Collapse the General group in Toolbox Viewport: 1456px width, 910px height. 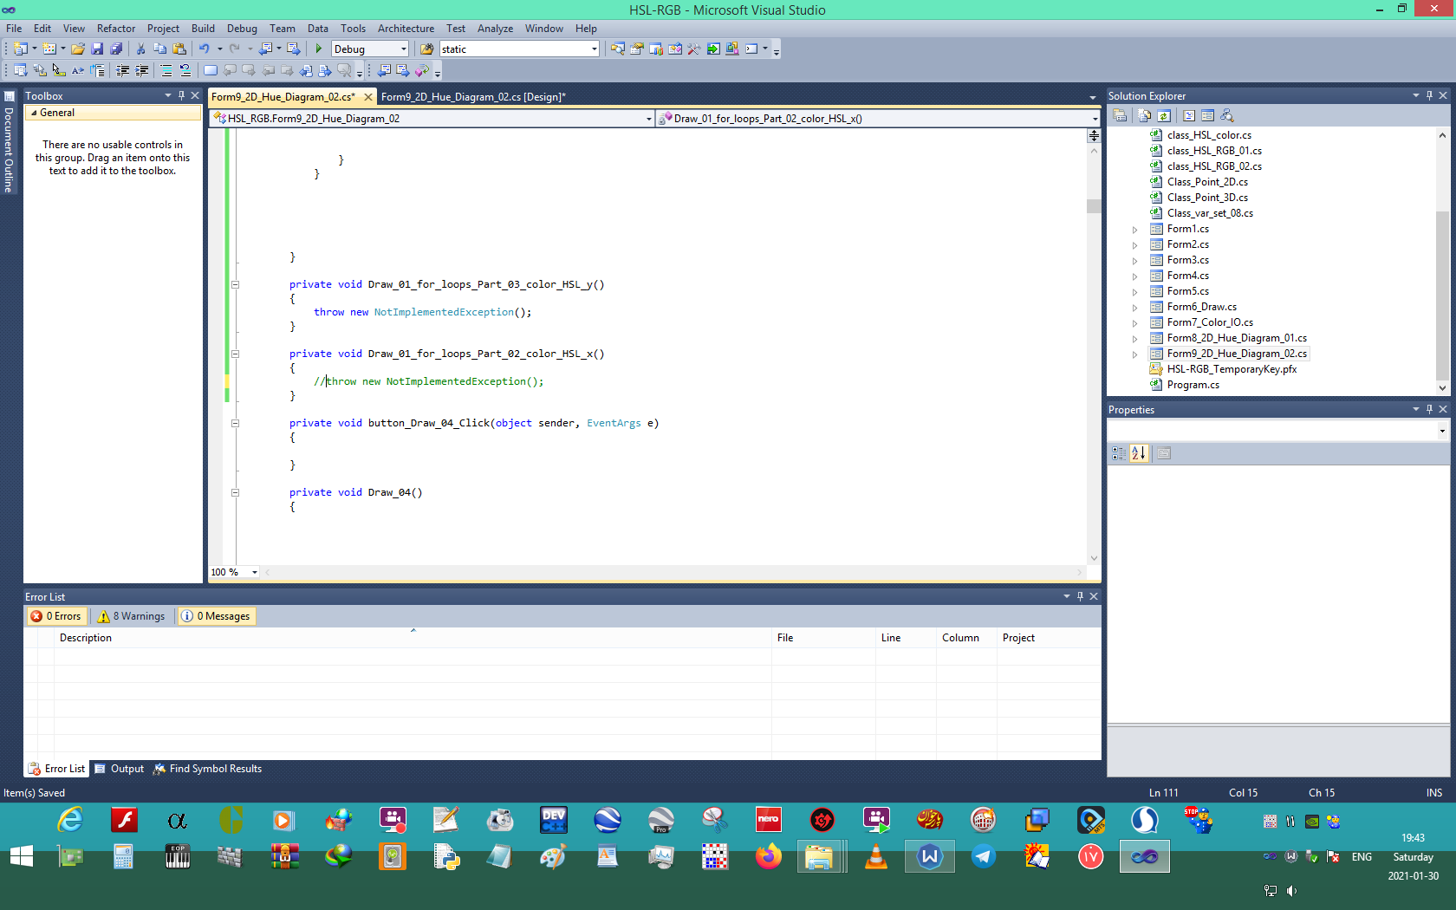34,113
